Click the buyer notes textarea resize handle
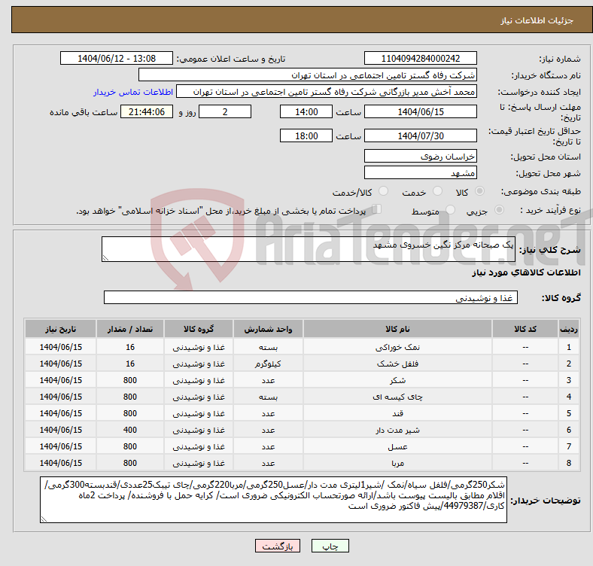 (44, 519)
